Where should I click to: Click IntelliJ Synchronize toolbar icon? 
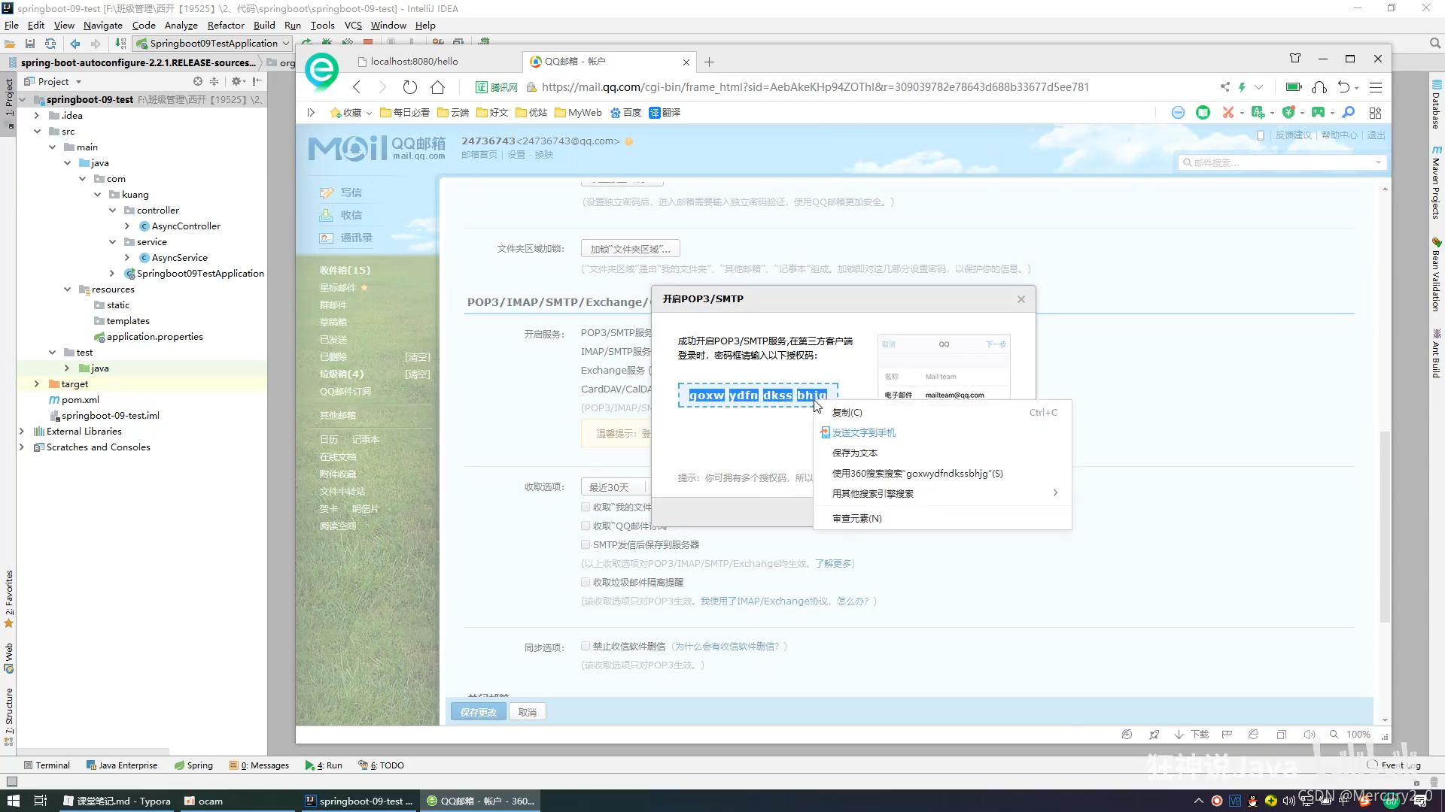coord(50,44)
